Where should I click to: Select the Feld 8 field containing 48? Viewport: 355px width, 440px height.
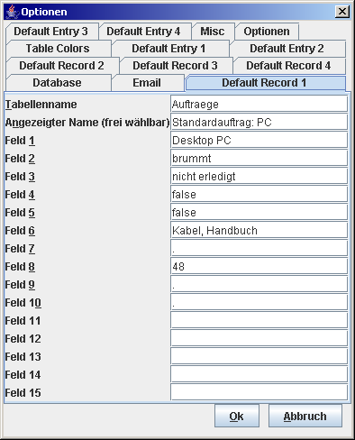[259, 266]
